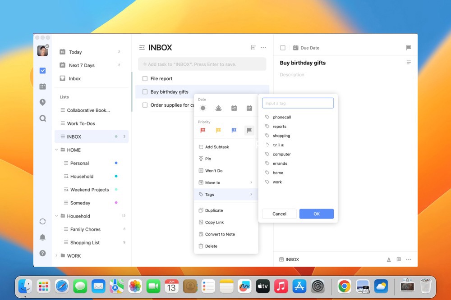Image resolution: width=451 pixels, height=300 pixels.
Task: Set low priority blue flag
Action: (234, 131)
